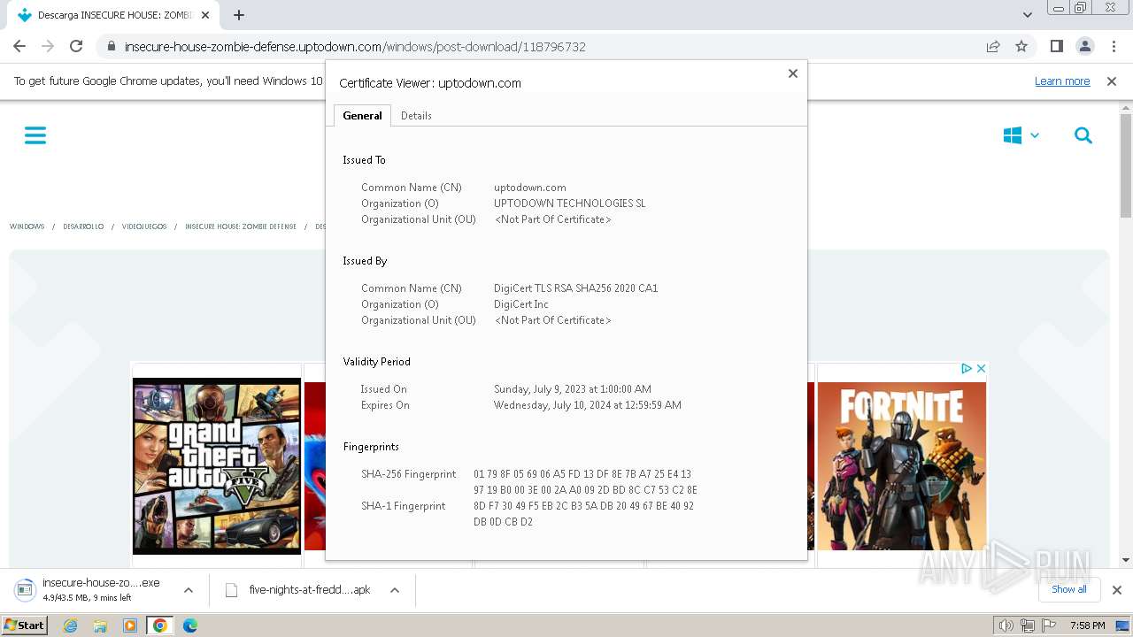Viewport: 1133px width, 637px height.
Task: Close the ad with X icon
Action: [x=981, y=368]
